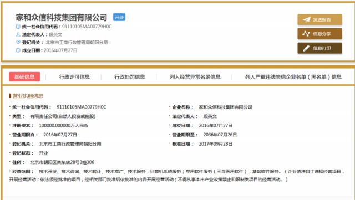Viewport: 355px width, 200px height.
Task: Click the header founding date 2016年07月27日
Action: [60, 50]
